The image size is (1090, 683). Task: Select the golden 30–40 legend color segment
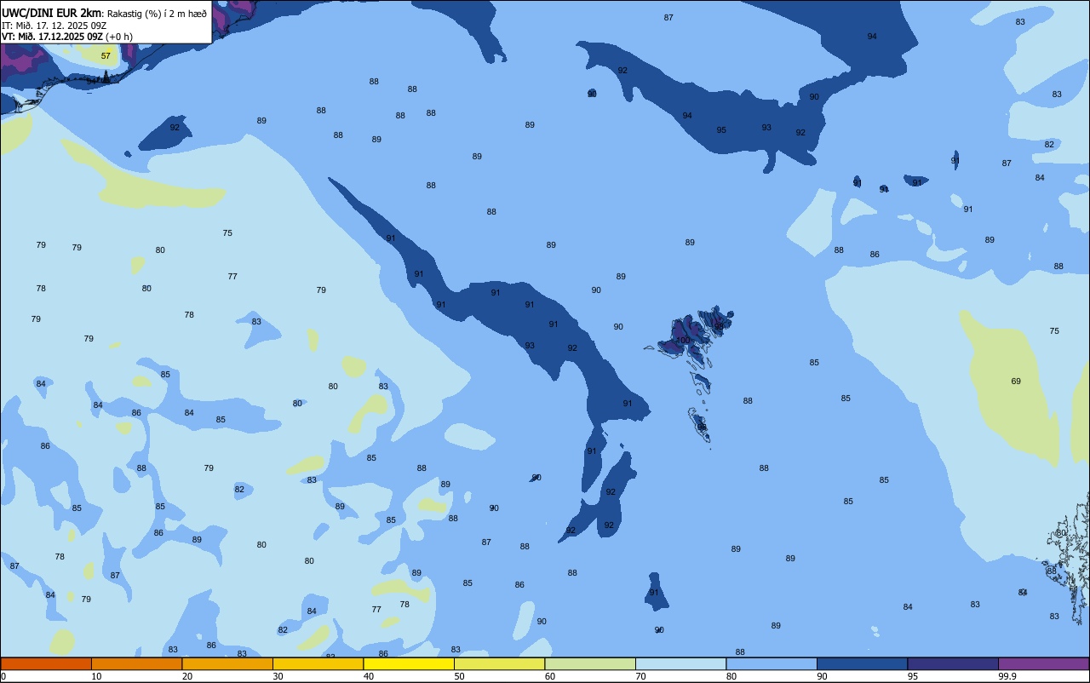(x=318, y=663)
